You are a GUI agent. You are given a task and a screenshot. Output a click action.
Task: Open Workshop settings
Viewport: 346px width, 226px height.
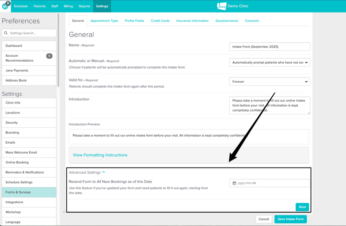(29, 212)
